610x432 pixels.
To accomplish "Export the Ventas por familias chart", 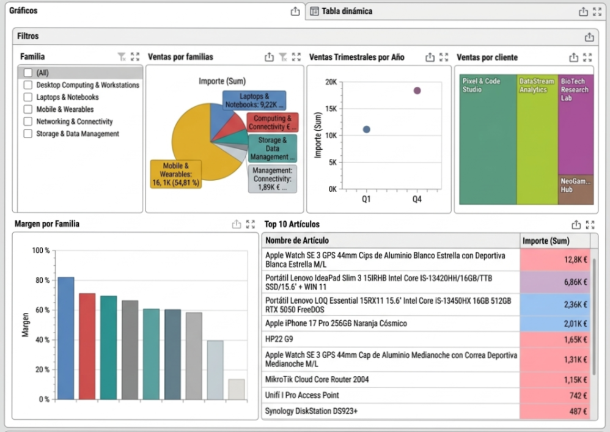I will [270, 56].
